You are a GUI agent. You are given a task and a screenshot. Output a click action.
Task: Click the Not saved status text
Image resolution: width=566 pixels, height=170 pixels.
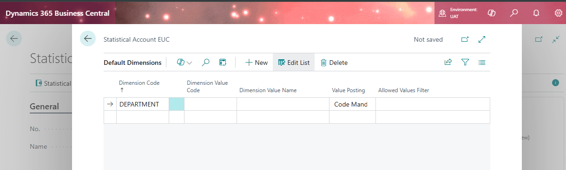point(428,39)
